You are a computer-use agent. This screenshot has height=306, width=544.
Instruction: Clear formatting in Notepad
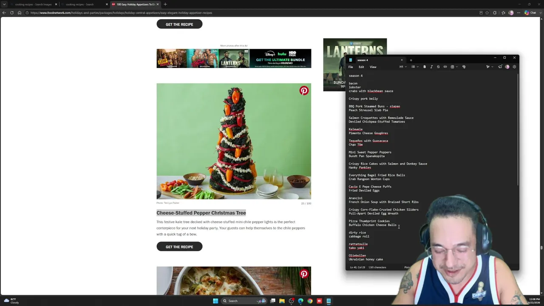tap(464, 67)
